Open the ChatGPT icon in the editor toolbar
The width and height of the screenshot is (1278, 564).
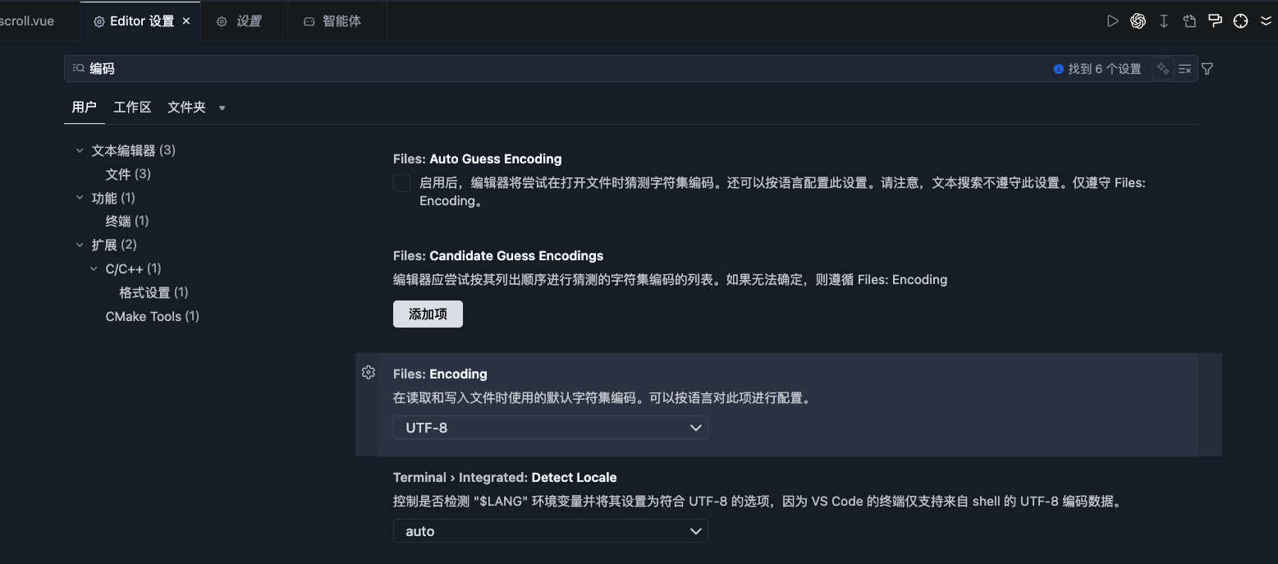(1138, 21)
